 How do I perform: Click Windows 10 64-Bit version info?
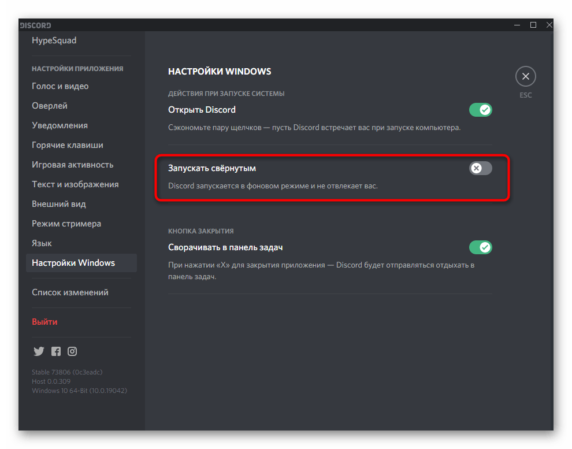[x=80, y=391]
